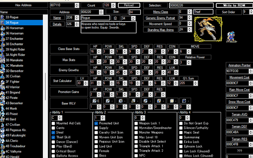Click the Reload button
Image resolution: width=253 pixels, height=158 pixels.
click(x=129, y=5)
